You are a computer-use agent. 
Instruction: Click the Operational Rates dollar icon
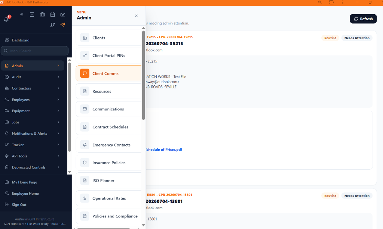click(85, 198)
